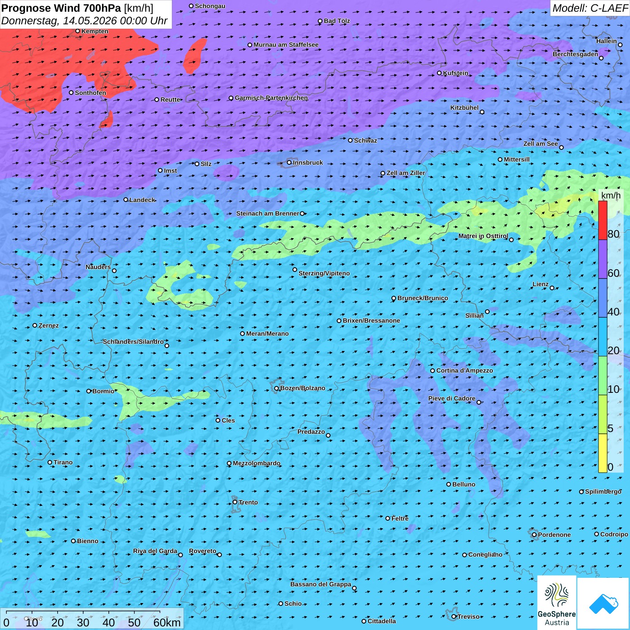Click the Kufstein location marker
This screenshot has height=630, width=630.
coord(439,73)
